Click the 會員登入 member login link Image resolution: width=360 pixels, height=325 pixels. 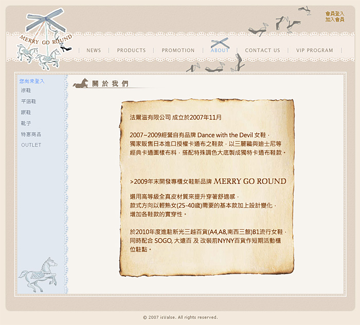click(x=334, y=14)
